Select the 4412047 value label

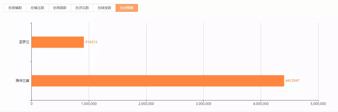292,81
